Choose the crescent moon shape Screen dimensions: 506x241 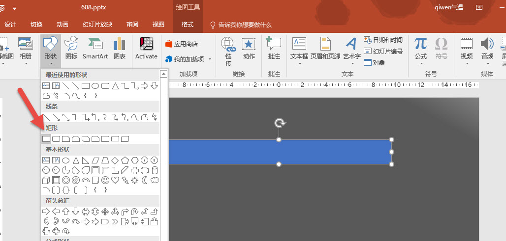click(145, 180)
